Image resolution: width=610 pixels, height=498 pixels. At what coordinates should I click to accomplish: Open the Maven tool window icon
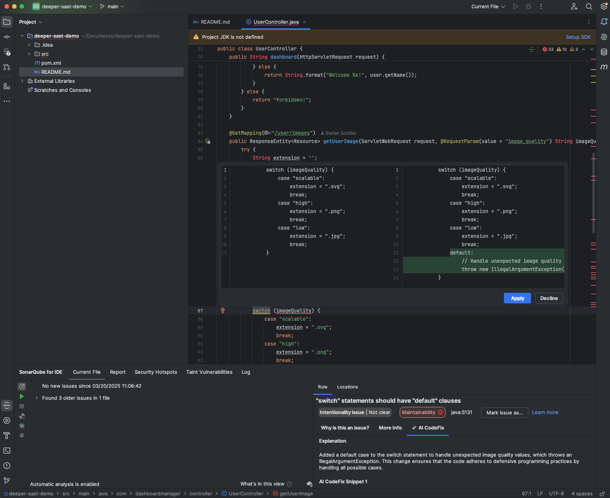click(x=605, y=67)
